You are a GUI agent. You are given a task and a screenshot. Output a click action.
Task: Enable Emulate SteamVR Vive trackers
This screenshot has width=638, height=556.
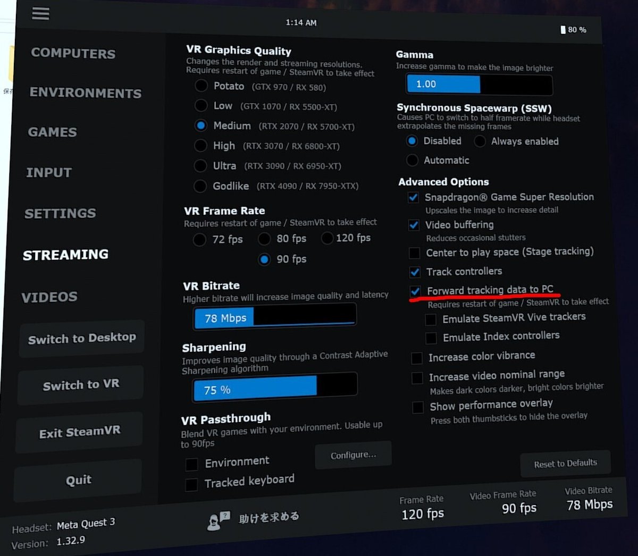click(431, 319)
